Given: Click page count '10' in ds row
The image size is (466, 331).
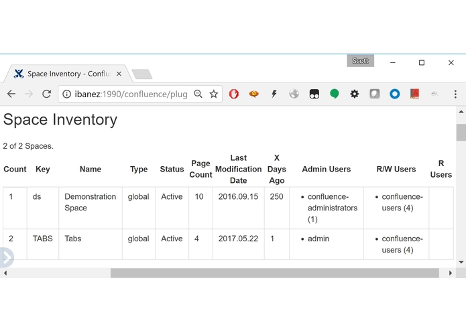Looking at the screenshot, I should [x=199, y=196].
